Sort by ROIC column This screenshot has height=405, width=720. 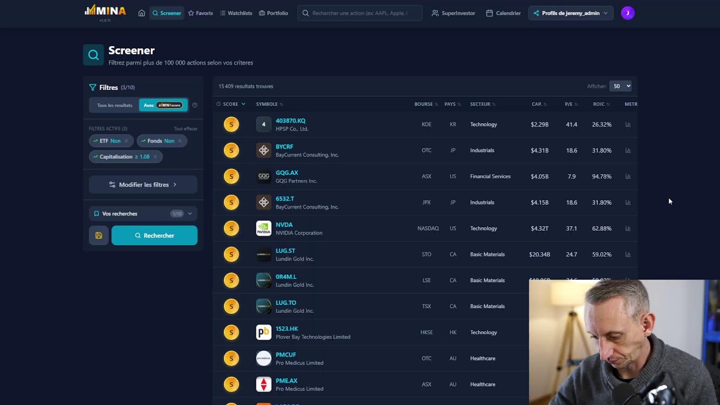coord(601,104)
